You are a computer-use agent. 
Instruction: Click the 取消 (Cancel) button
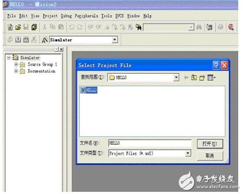pos(210,155)
